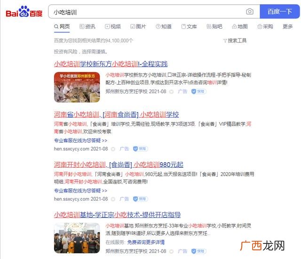Open the 采购 tab
Viewport: 301px width, 259px height.
265,26
